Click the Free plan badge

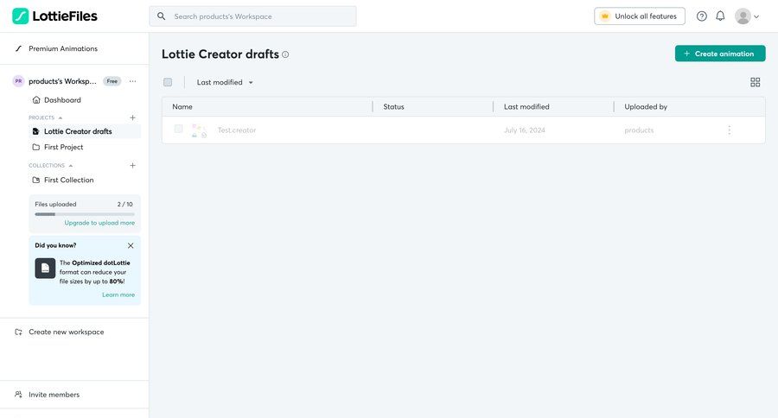(112, 81)
